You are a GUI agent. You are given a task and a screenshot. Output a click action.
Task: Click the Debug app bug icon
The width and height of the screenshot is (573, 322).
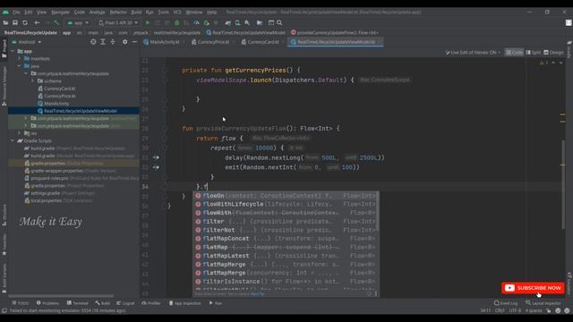177,22
